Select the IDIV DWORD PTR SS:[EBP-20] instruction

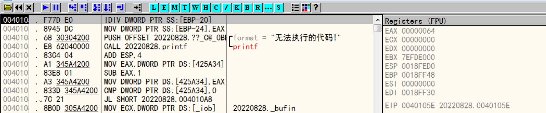(x=158, y=20)
